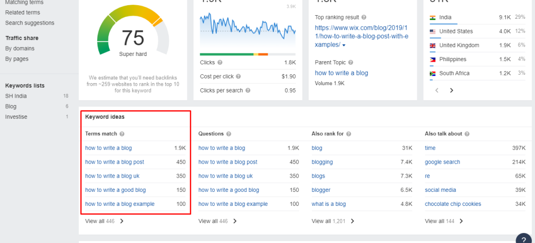Select the Cost per click value $1.90
This screenshot has width=535, height=243.
(x=288, y=76)
